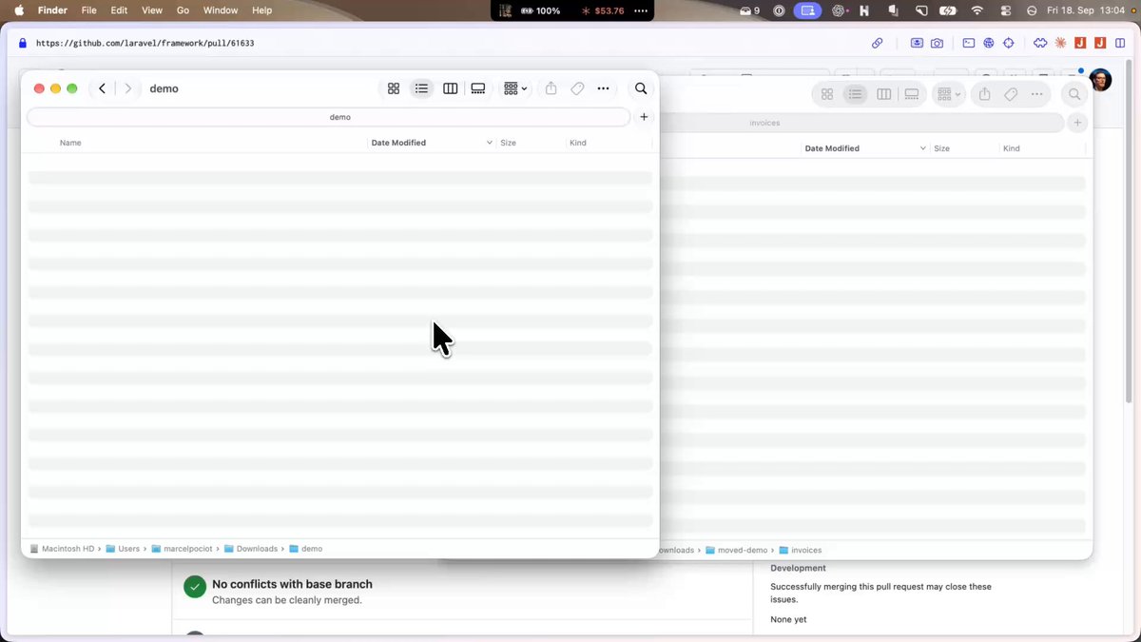Open the File menu
The height and width of the screenshot is (642, 1141).
(89, 10)
